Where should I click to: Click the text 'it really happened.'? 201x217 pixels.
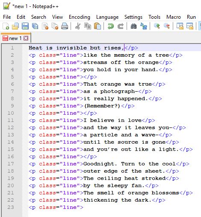116,98
